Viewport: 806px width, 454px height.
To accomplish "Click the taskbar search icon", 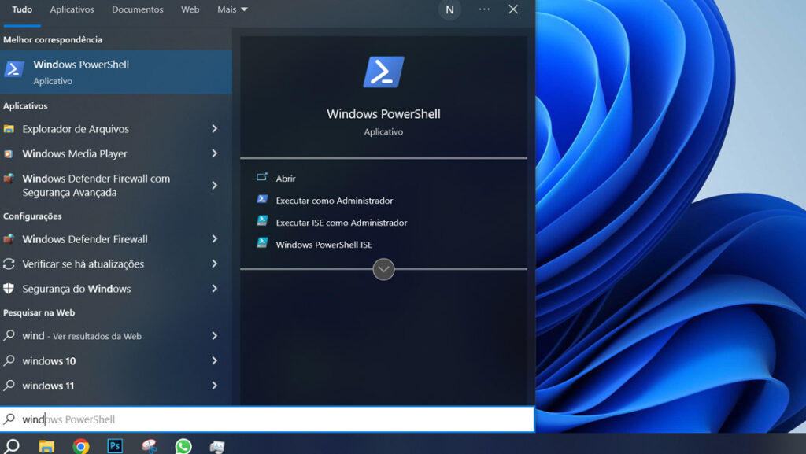I will pos(11,446).
